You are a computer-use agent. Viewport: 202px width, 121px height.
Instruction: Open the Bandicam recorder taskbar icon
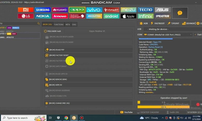pos(82,118)
